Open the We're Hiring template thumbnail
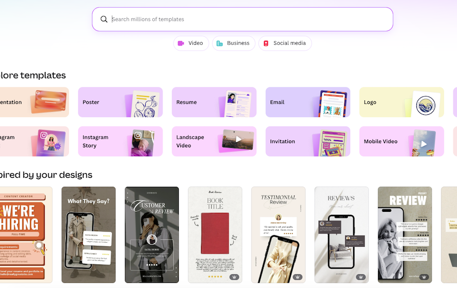The height and width of the screenshot is (288, 457). [x=26, y=235]
